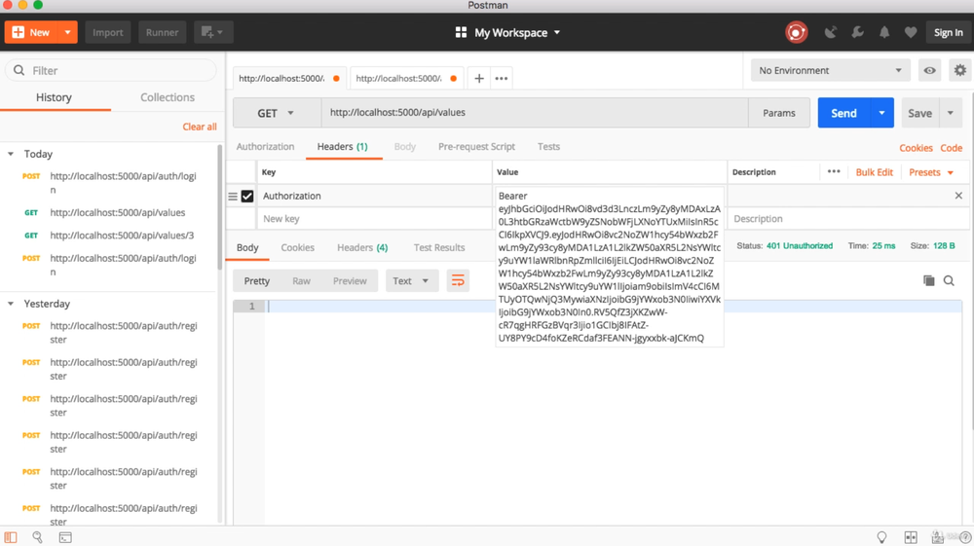The width and height of the screenshot is (974, 546).
Task: Open the Test Results tab
Action: (439, 247)
